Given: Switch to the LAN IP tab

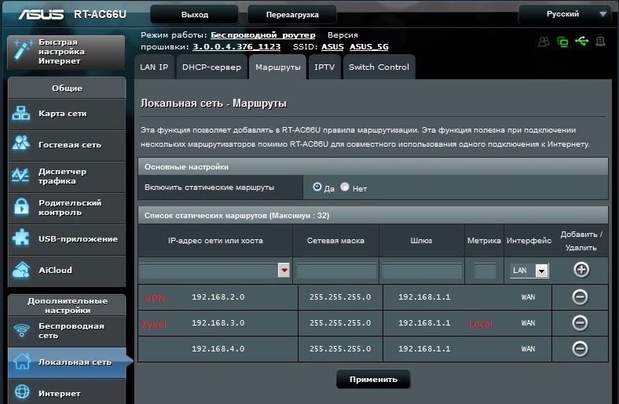Looking at the screenshot, I should (154, 67).
